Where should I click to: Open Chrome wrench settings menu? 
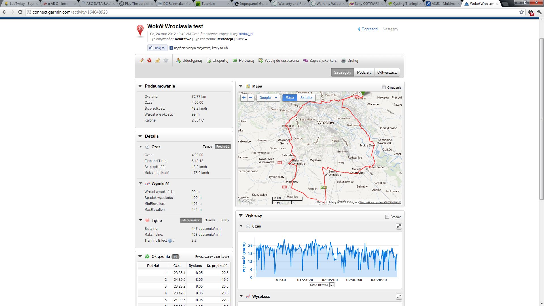click(x=539, y=12)
